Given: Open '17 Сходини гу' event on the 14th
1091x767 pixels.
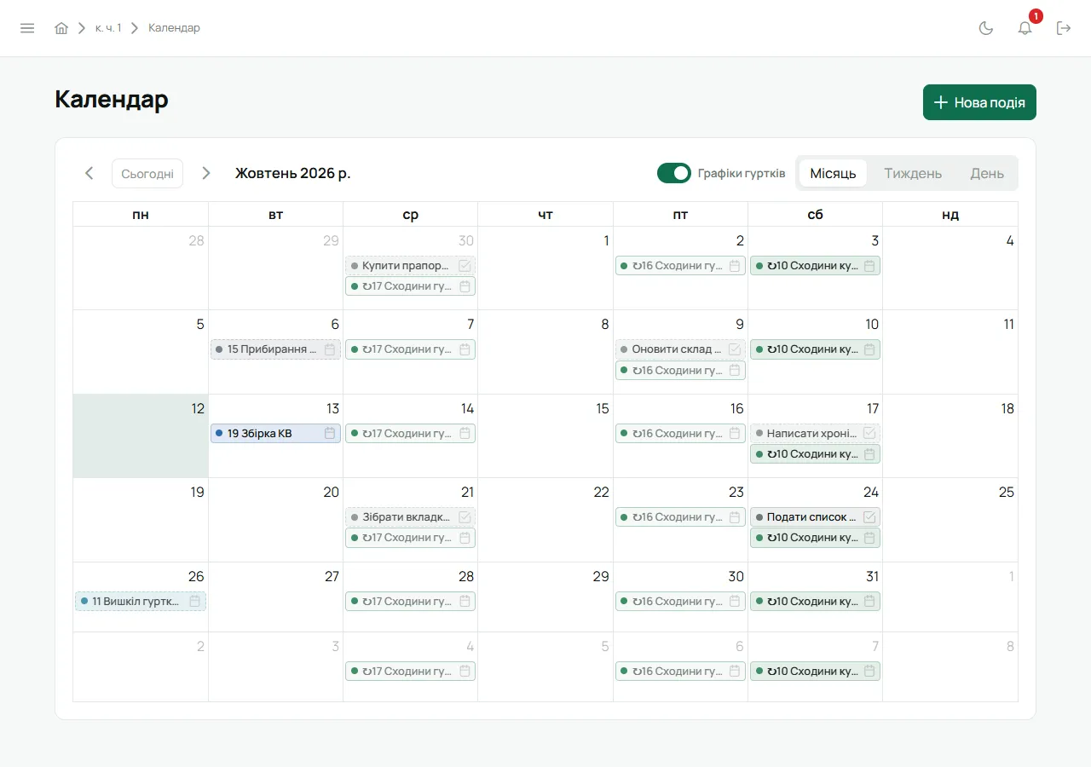Looking at the screenshot, I should [410, 434].
